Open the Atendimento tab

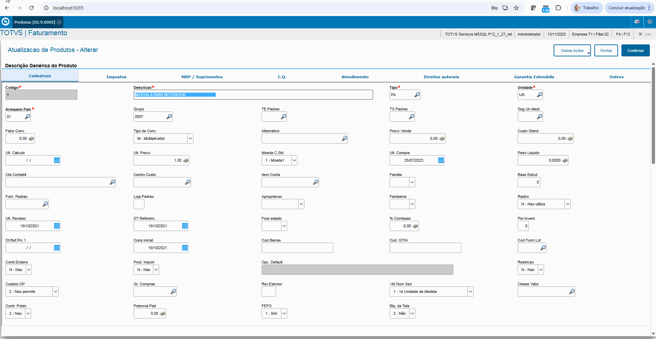(355, 77)
